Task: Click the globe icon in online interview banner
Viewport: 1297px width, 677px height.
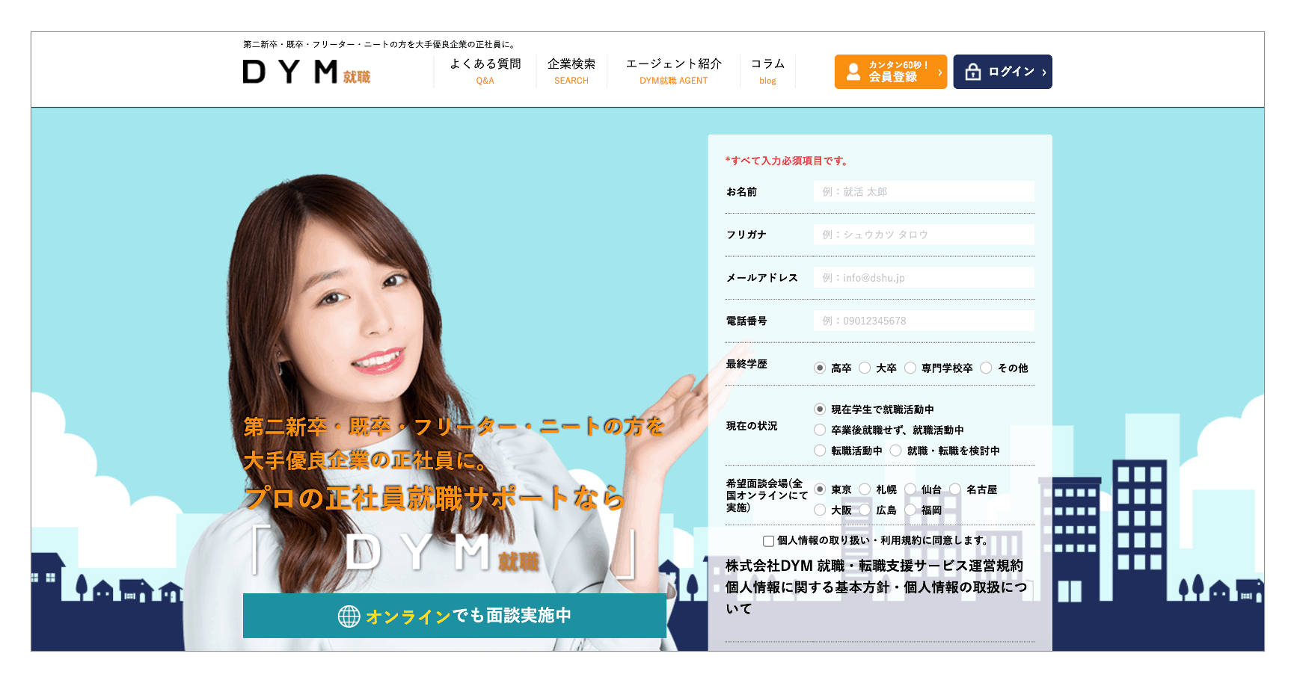Action: [x=349, y=616]
